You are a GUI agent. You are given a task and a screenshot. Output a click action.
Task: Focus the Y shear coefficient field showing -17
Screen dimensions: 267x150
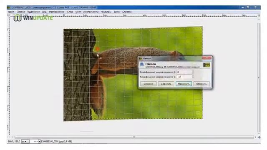(184, 77)
